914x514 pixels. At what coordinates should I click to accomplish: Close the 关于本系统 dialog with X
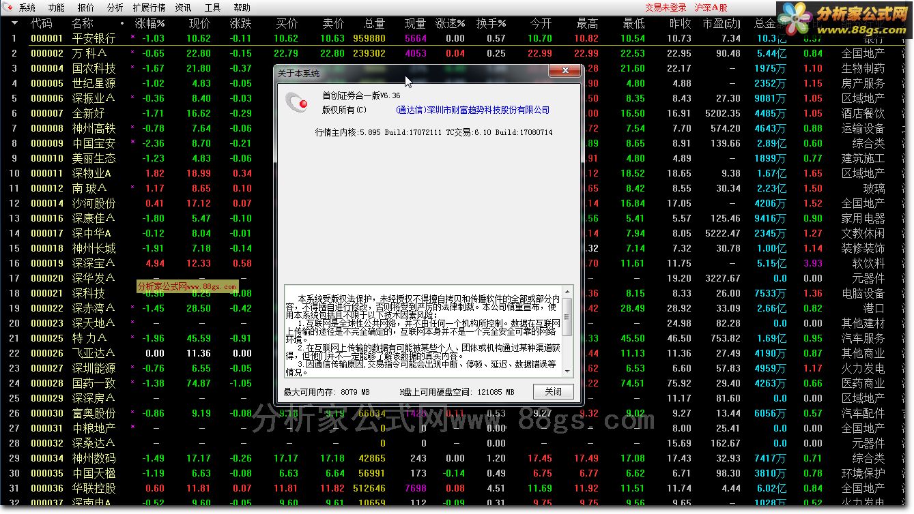(x=565, y=71)
